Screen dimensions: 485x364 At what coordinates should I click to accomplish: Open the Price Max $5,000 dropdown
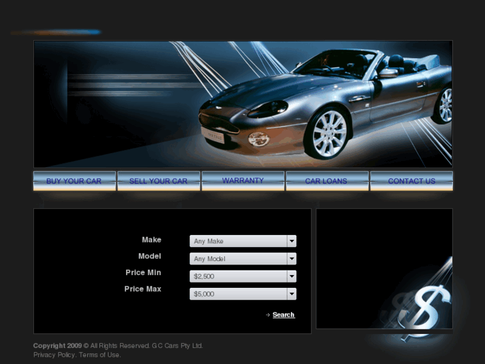coord(243,294)
